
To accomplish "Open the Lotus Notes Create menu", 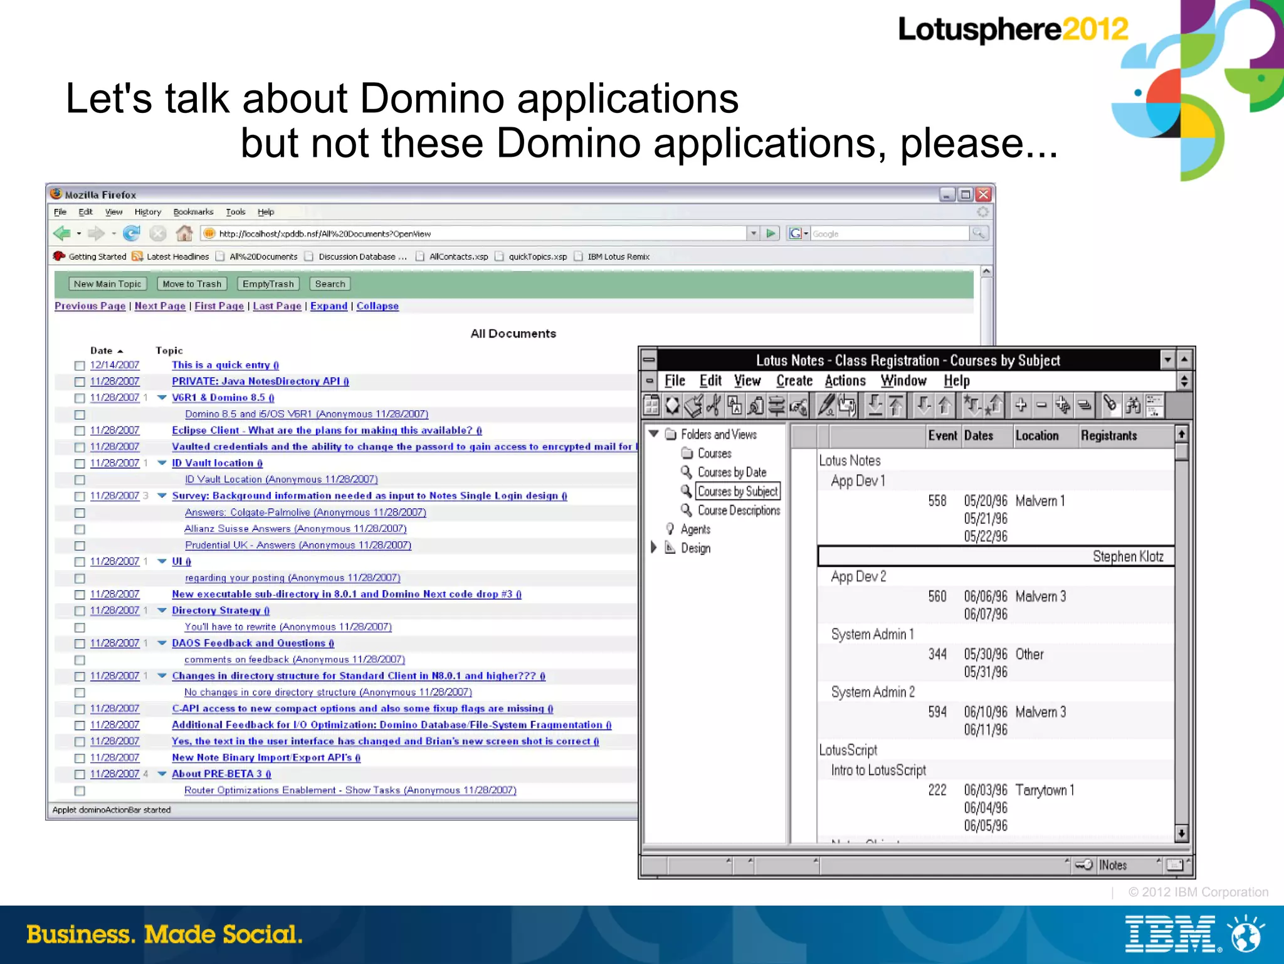I will 794,381.
